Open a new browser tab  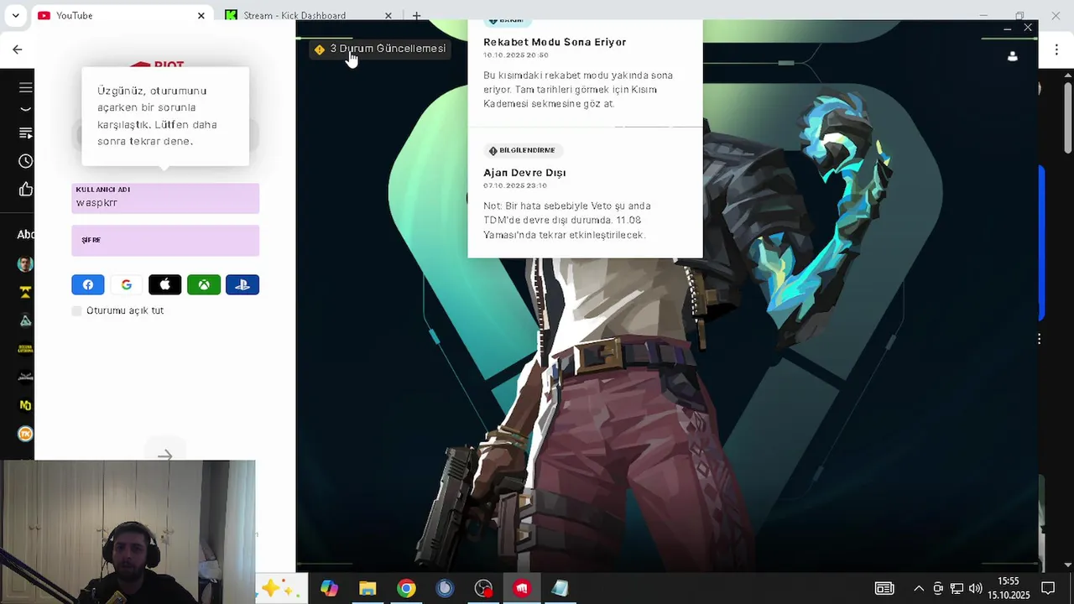coord(416,16)
